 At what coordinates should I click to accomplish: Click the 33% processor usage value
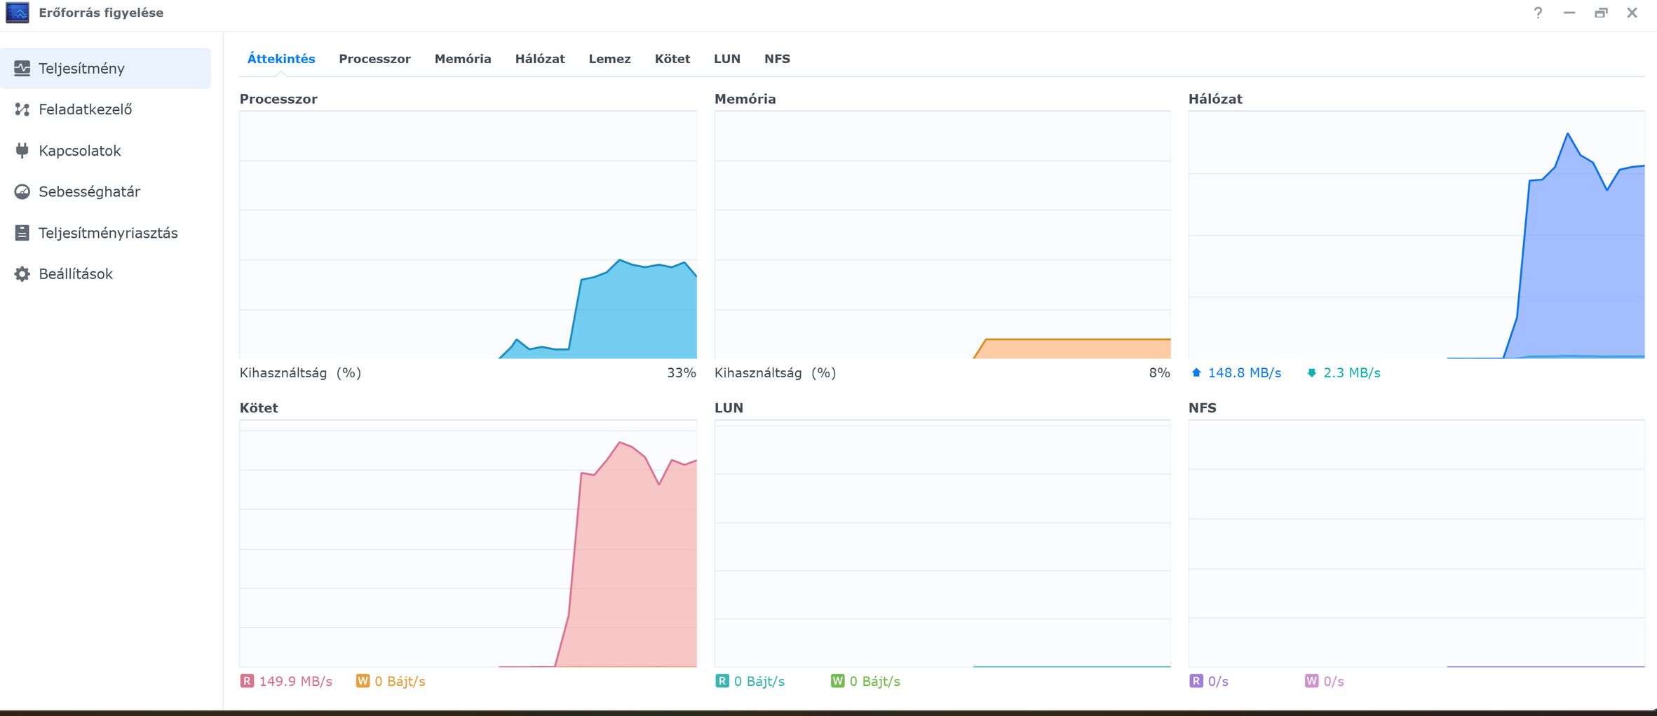(681, 373)
